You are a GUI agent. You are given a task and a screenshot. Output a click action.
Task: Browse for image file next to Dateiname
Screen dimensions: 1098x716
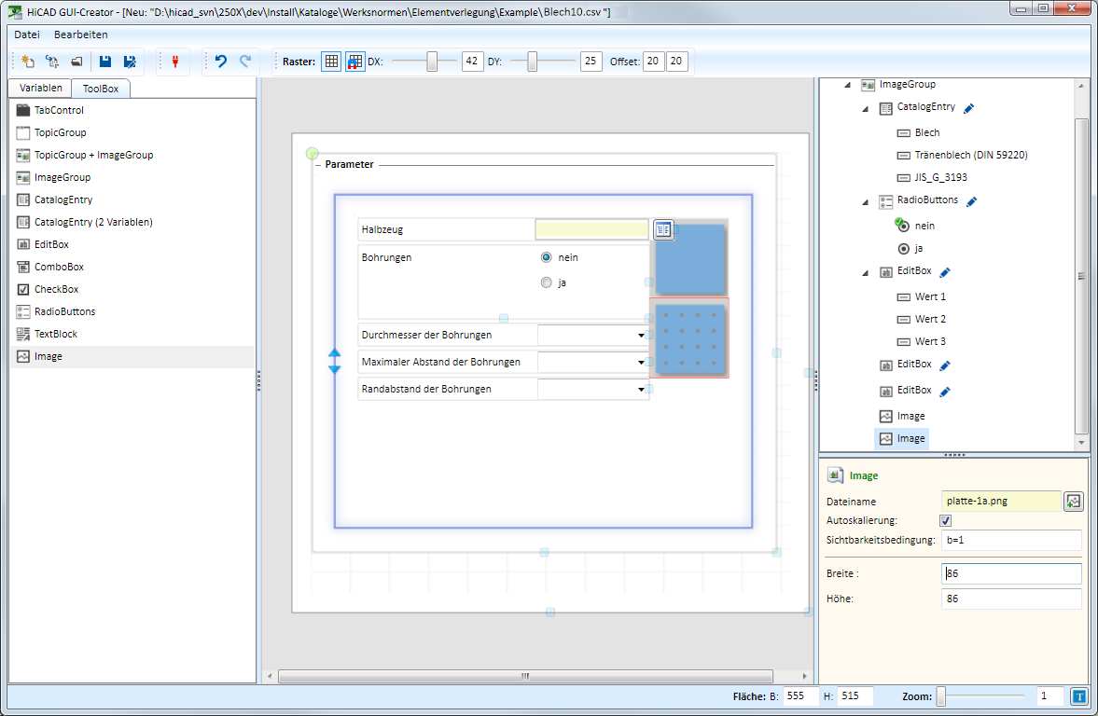click(1073, 502)
